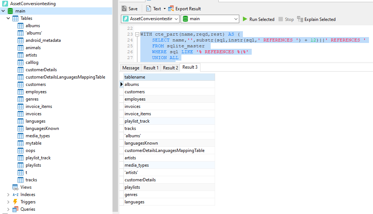This screenshot has height=214, width=373.
Task: Click the Save button label
Action: click(133, 9)
